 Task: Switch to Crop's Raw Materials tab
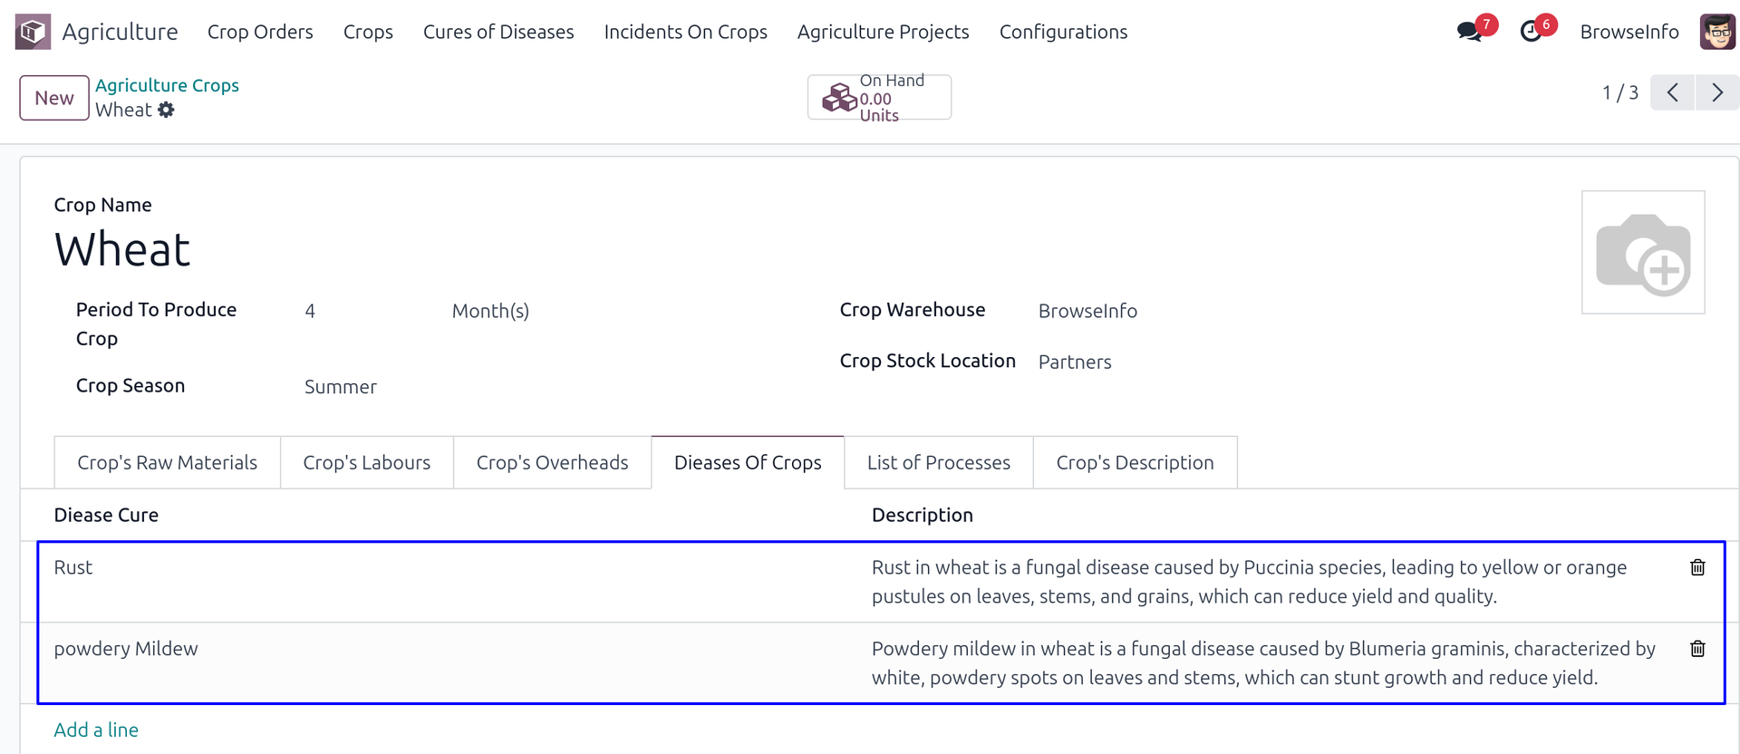point(168,462)
